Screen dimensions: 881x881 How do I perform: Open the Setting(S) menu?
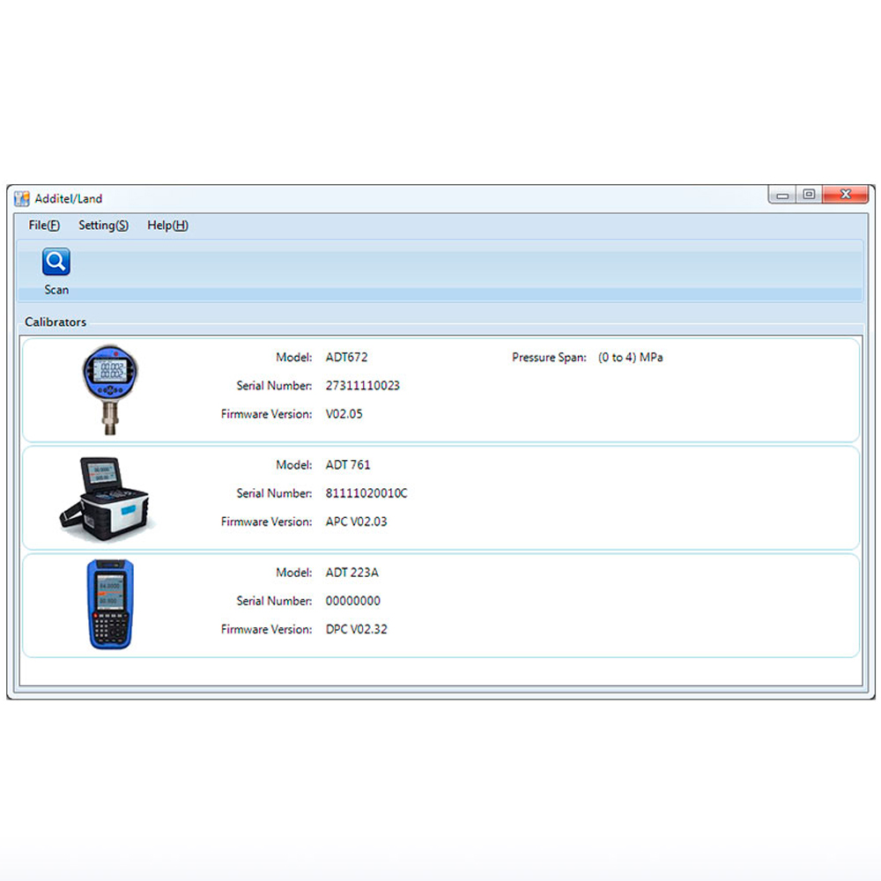pyautogui.click(x=103, y=226)
